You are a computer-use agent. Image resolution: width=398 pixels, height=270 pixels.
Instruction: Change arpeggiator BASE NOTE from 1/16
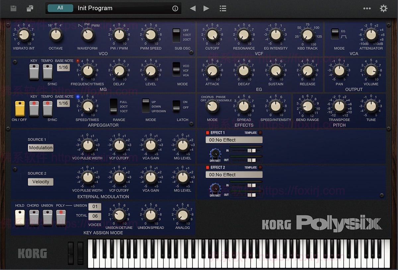point(63,103)
